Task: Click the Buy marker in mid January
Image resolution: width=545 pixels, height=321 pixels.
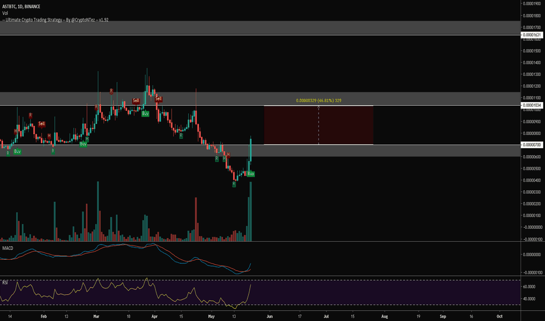Action: pyautogui.click(x=18, y=151)
